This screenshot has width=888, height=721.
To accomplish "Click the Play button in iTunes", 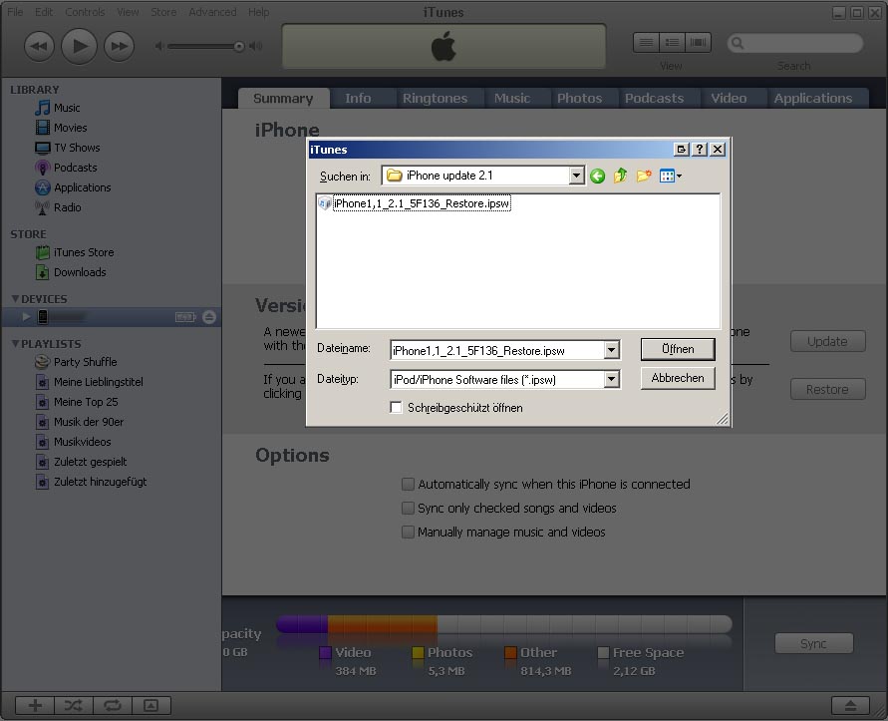I will tap(79, 45).
